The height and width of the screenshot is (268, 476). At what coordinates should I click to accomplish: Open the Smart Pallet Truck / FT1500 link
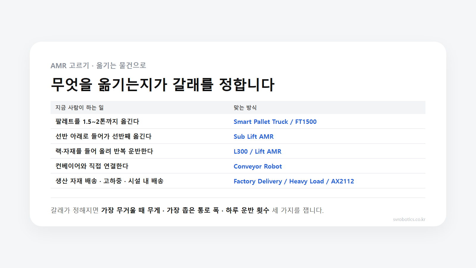(x=275, y=121)
